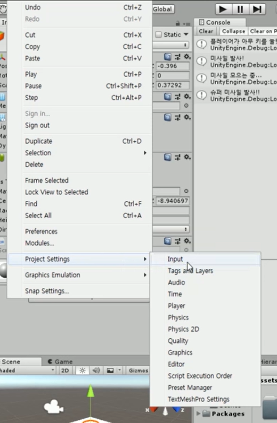Open the dropdown below the -8.940697 field
Image resolution: width=277 pixels, height=423 pixels.
pyautogui.click(x=171, y=229)
